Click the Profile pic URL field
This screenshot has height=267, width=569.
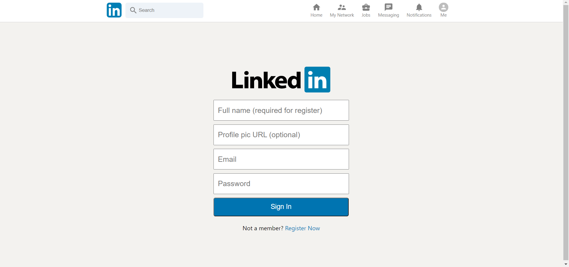(281, 135)
